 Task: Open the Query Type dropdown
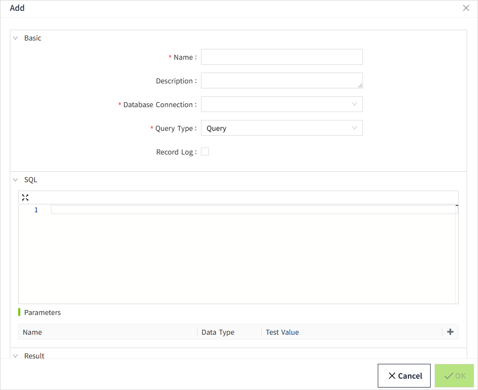pyautogui.click(x=281, y=128)
